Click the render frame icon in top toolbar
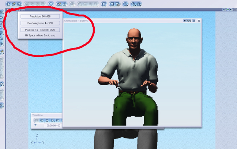This screenshot has height=149, width=237. [112, 4]
